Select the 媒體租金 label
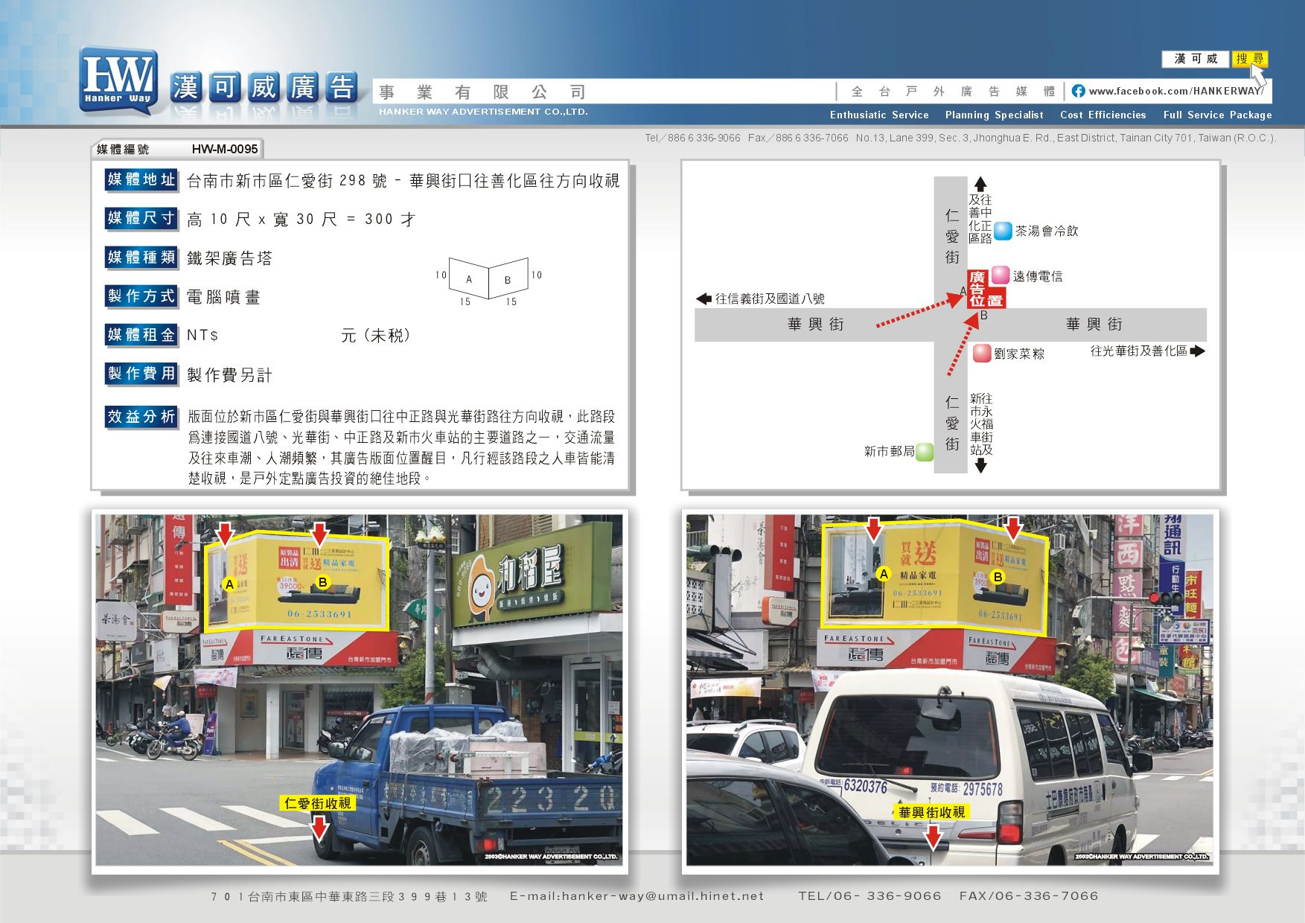This screenshot has height=923, width=1305. (x=141, y=335)
